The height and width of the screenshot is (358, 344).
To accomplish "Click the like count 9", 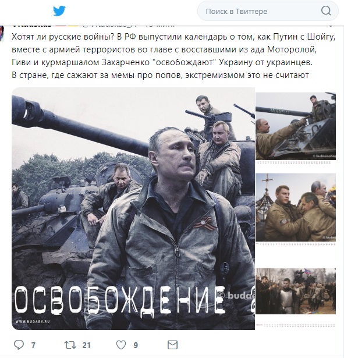I will (x=136, y=345).
